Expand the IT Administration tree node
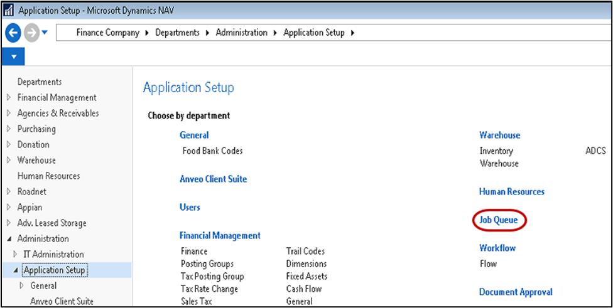The width and height of the screenshot is (613, 308). (16, 255)
